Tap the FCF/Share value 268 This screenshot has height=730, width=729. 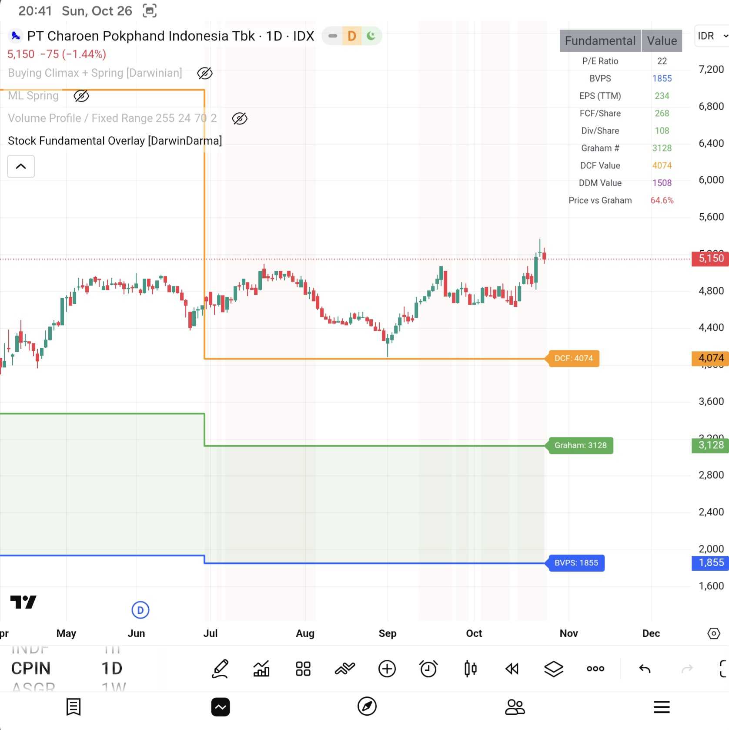[x=662, y=113]
